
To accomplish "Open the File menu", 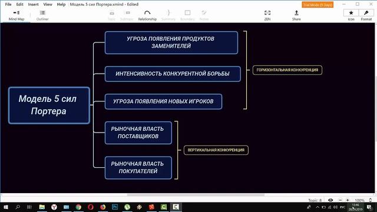I will pyautogui.click(x=8, y=4).
